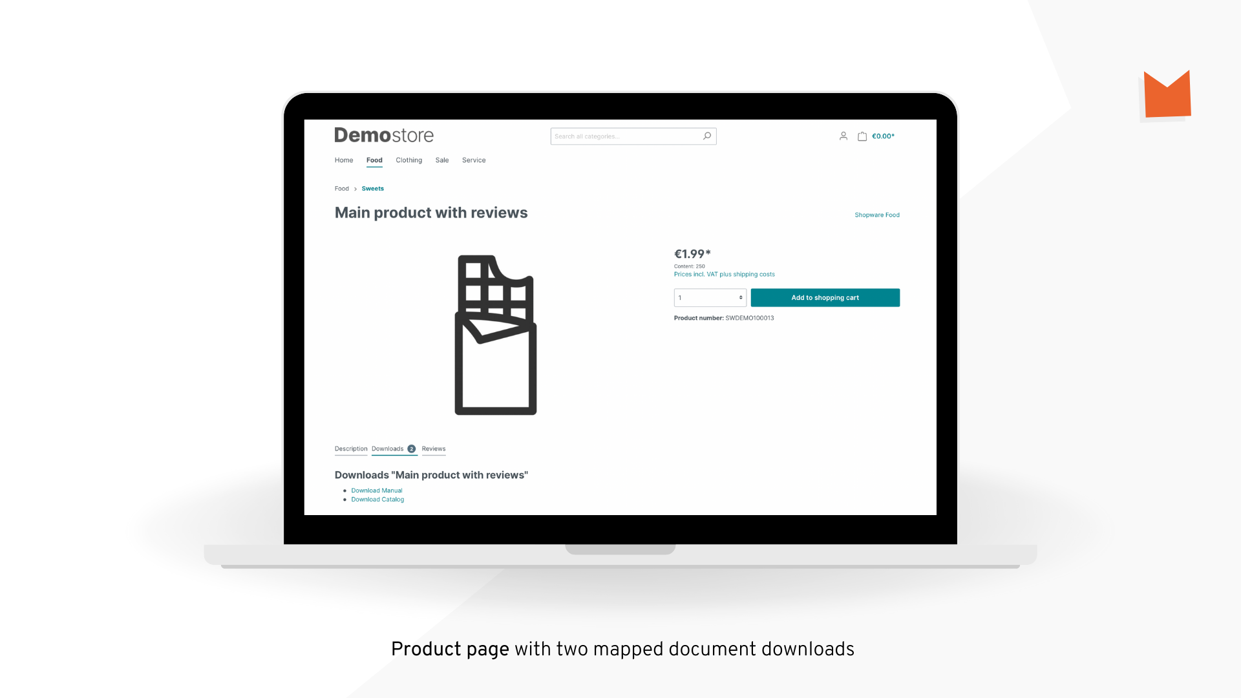The height and width of the screenshot is (698, 1241).
Task: Click the breadcrumb home Food link
Action: point(342,188)
